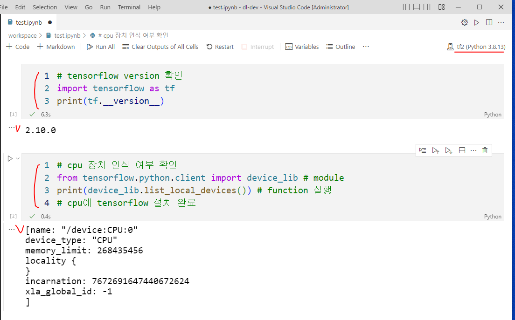Click the xla_global_id: -1 output line
This screenshot has width=515, height=320.
click(69, 292)
